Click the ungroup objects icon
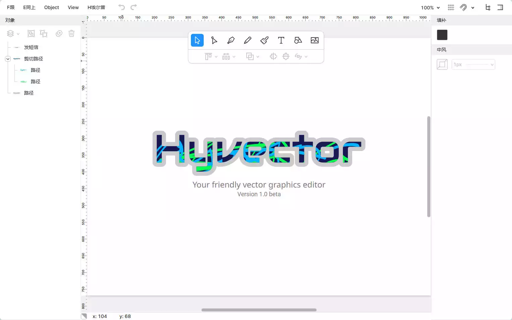 tap(44, 34)
